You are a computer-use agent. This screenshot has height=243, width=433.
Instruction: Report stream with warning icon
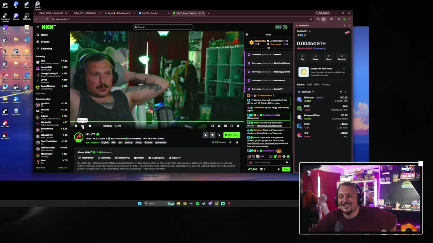pos(237,142)
